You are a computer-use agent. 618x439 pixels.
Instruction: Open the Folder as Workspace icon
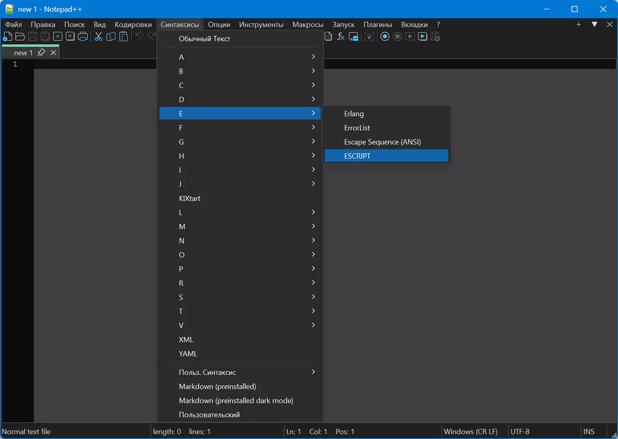click(x=354, y=37)
